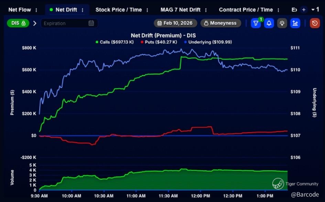
Task: Click the blue chart settings icon
Action: [295, 23]
